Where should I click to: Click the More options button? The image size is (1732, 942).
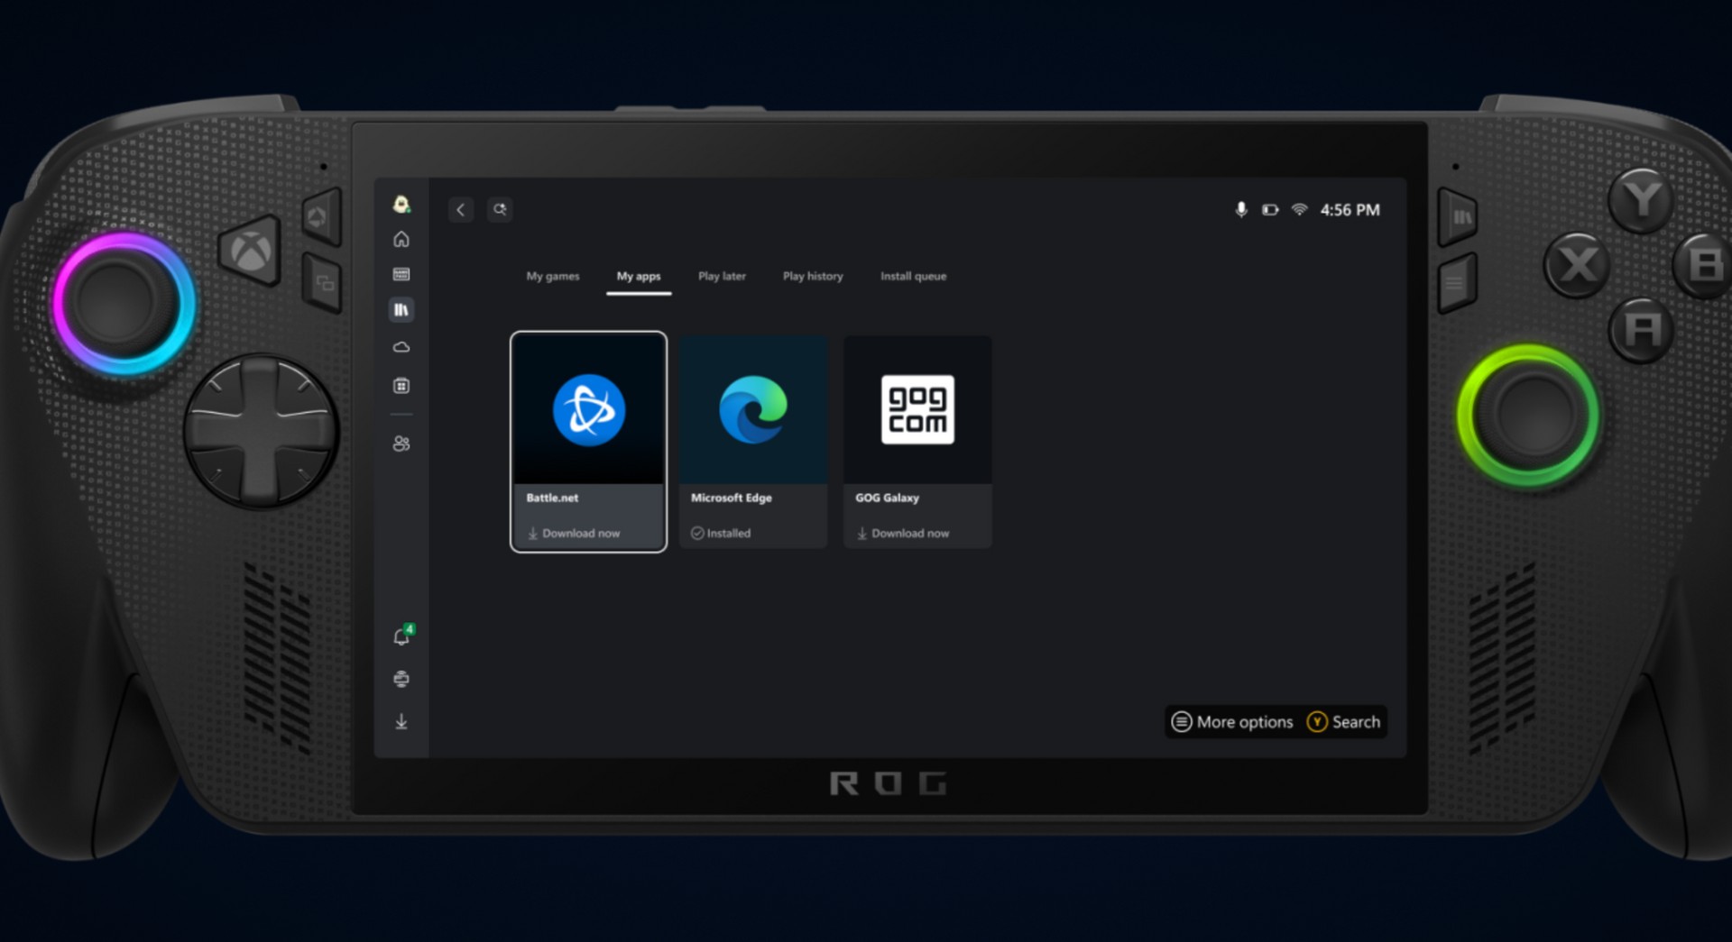click(1232, 722)
